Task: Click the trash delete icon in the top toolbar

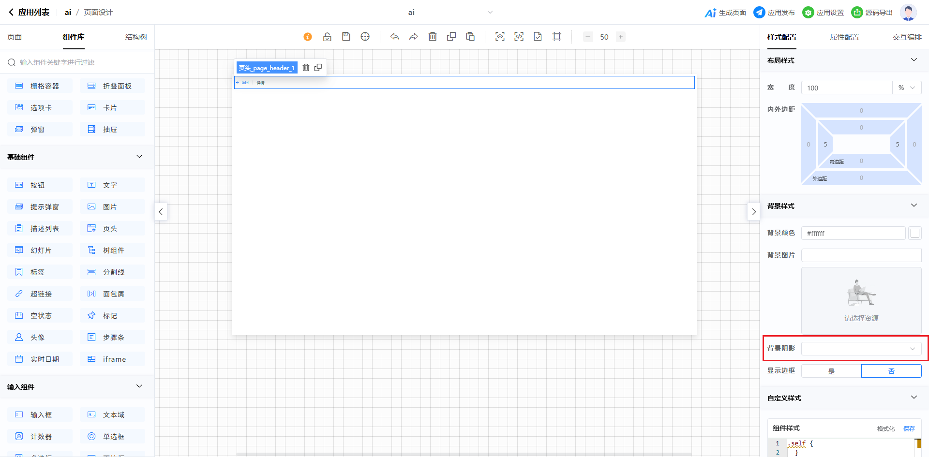Action: click(433, 37)
